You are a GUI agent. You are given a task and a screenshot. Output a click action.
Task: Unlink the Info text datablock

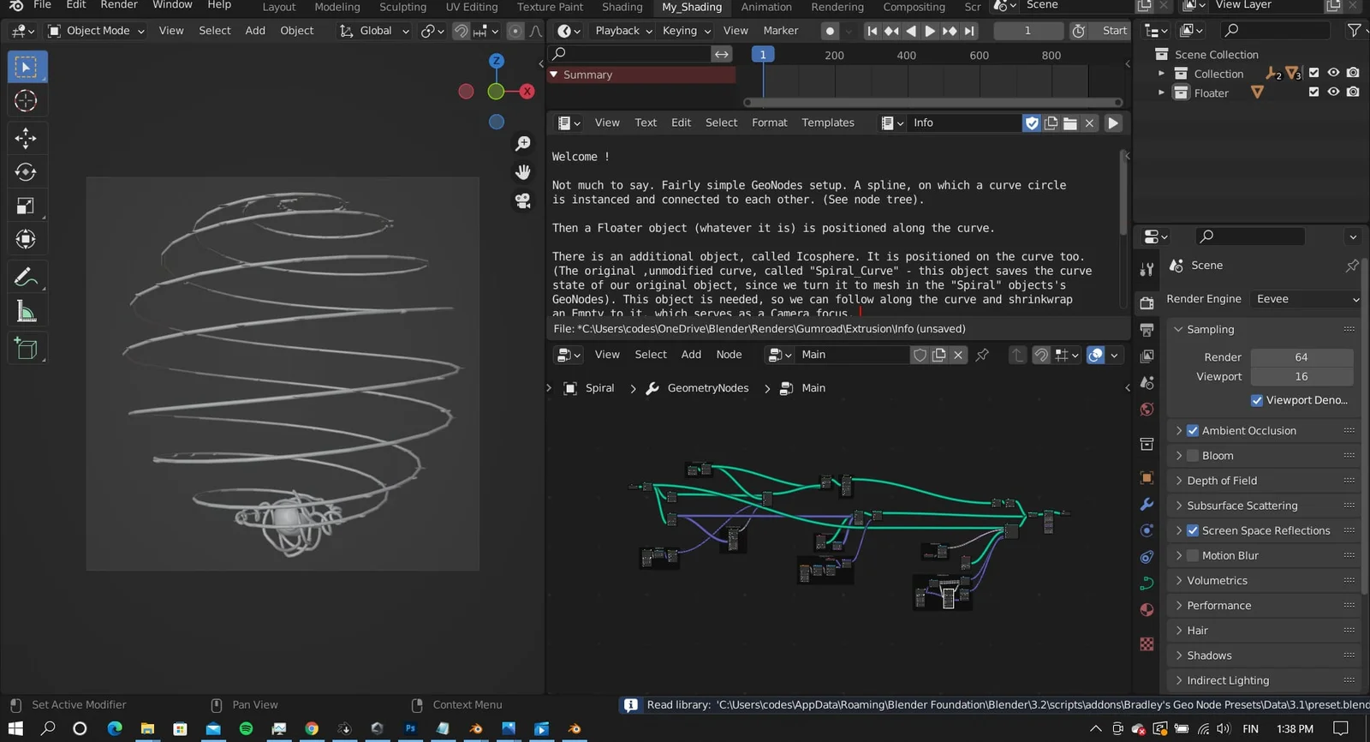[x=1089, y=123]
